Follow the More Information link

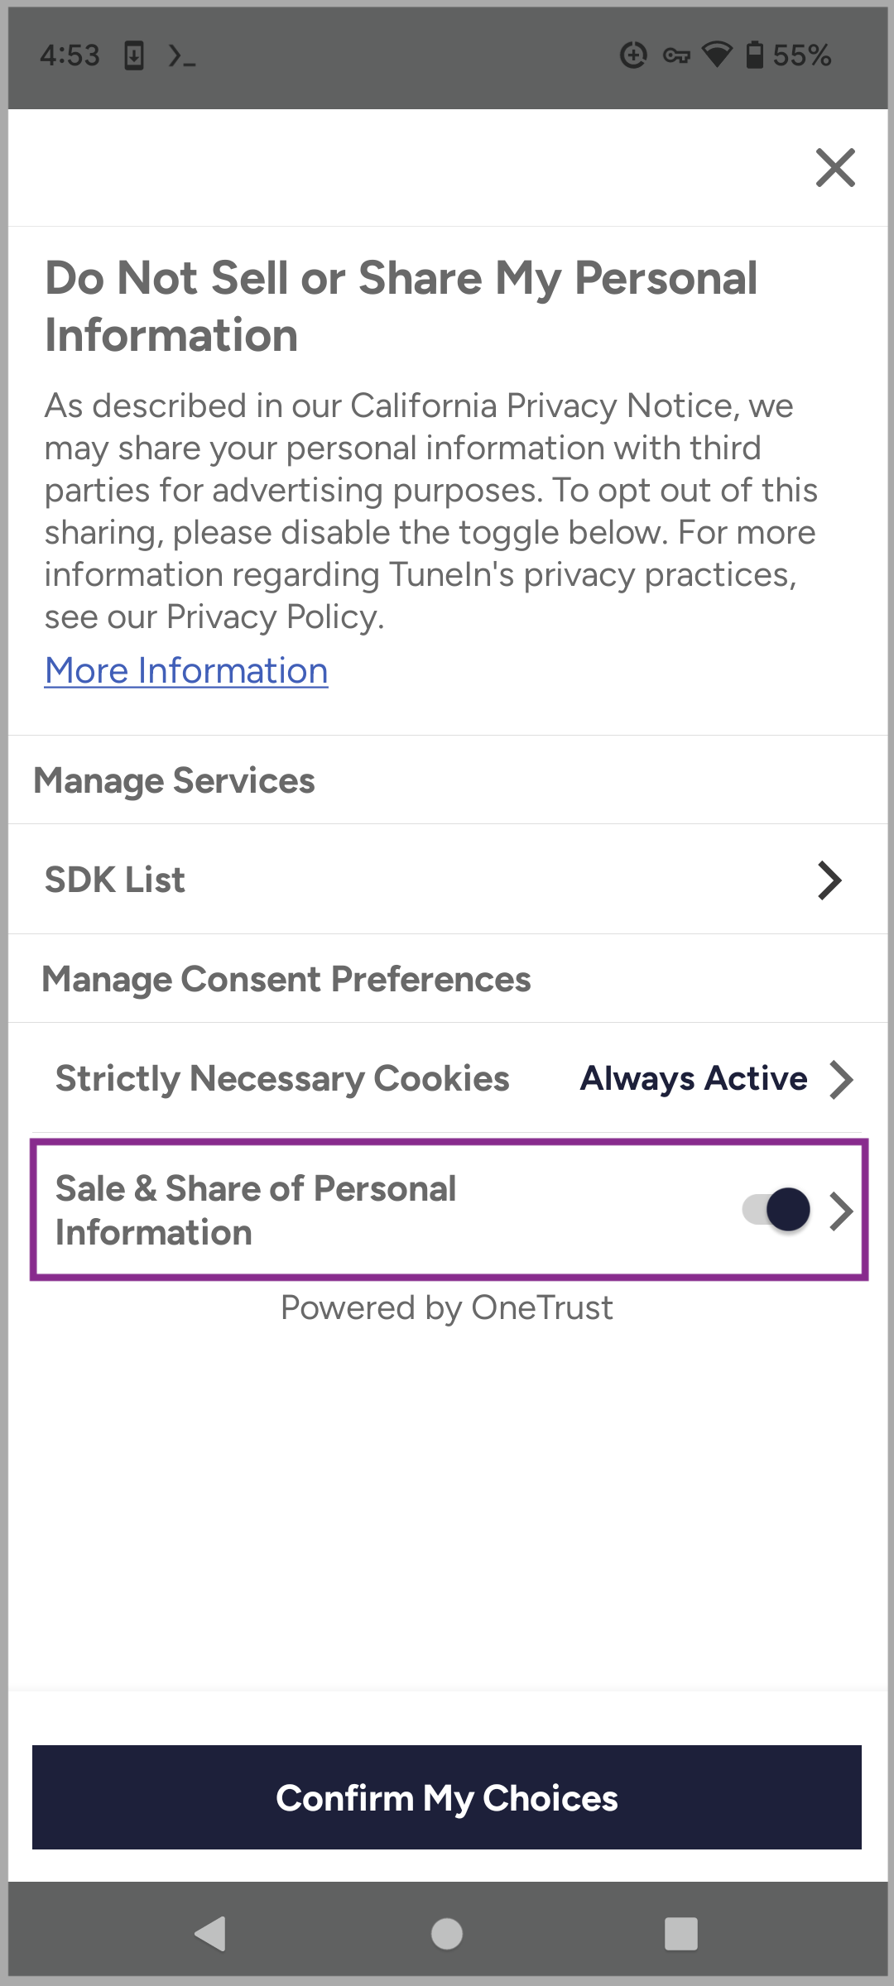[x=186, y=670]
